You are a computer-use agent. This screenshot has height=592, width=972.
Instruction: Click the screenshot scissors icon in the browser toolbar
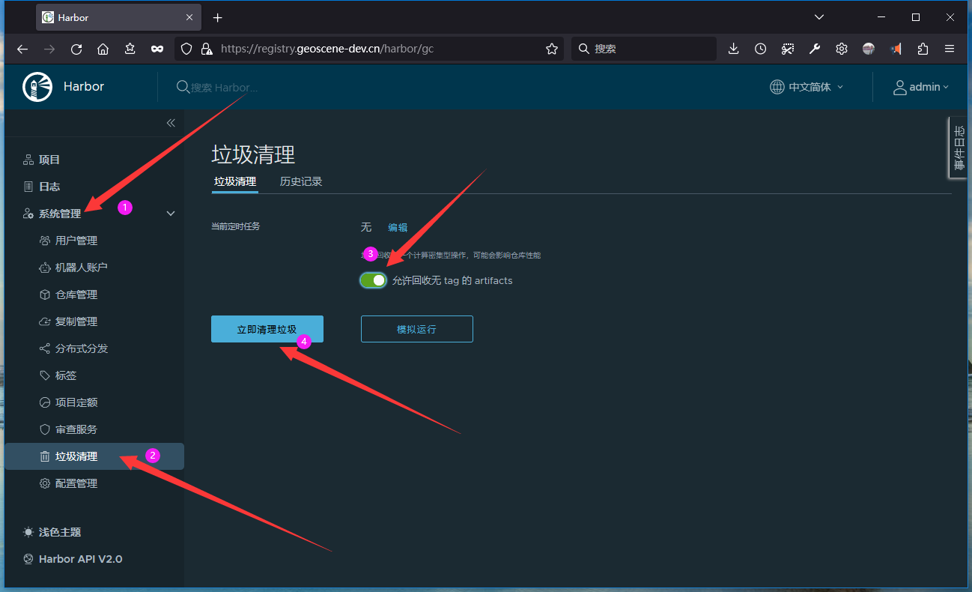coord(787,49)
